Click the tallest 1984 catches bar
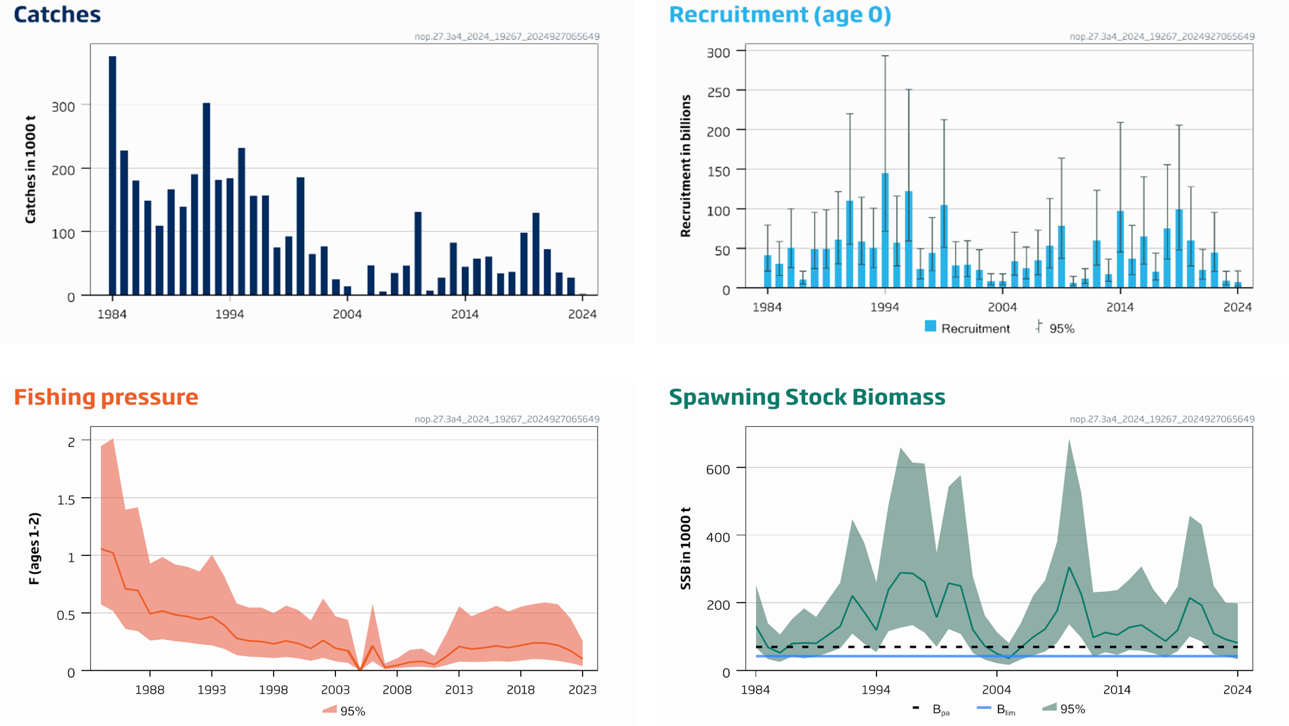Viewport: 1289px width, 726px height. (112, 173)
